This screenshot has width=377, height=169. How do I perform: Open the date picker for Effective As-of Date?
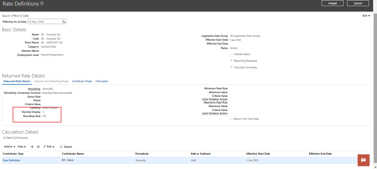pyautogui.click(x=63, y=21)
